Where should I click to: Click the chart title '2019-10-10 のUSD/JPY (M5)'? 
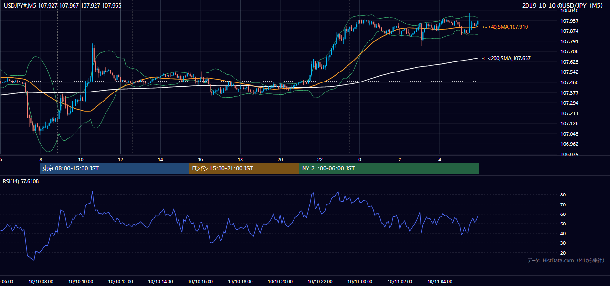tap(564, 6)
